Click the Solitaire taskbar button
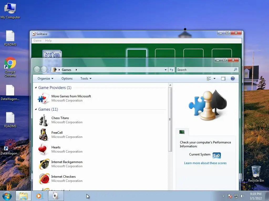 56,196
